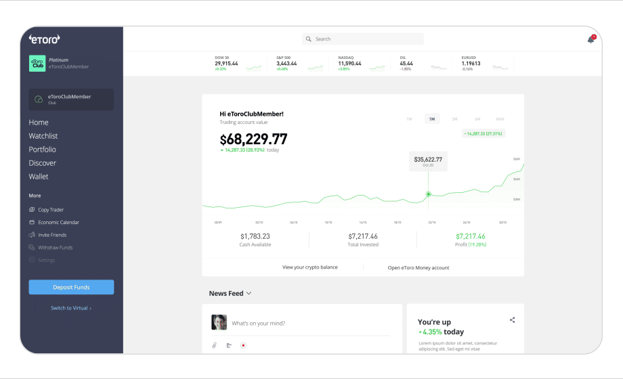Click the red record icon in the post box
Screen dimensions: 623x379
coord(243,345)
